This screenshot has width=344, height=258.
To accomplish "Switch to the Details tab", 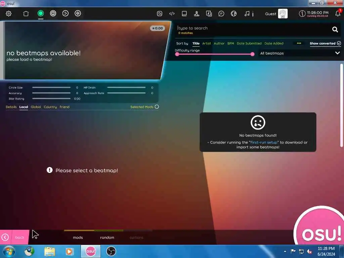I will [11, 107].
